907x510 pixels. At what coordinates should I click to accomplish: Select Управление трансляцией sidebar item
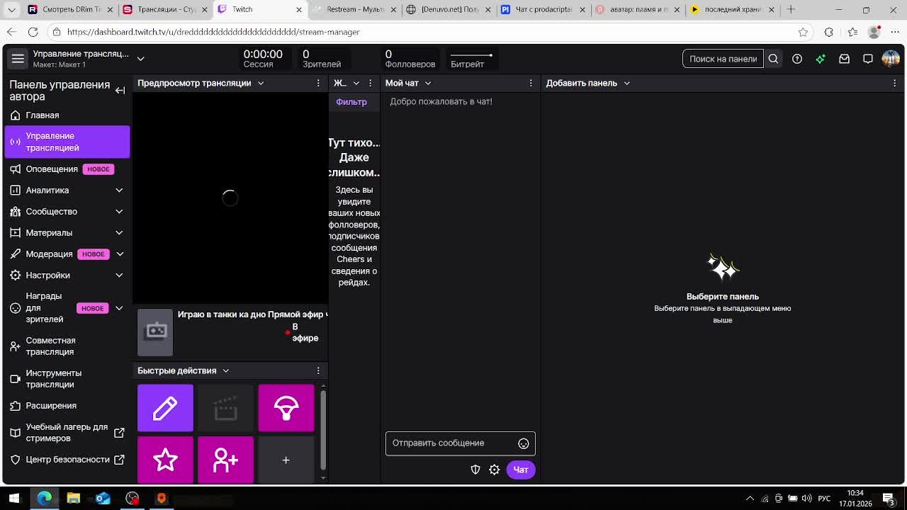coord(67,142)
